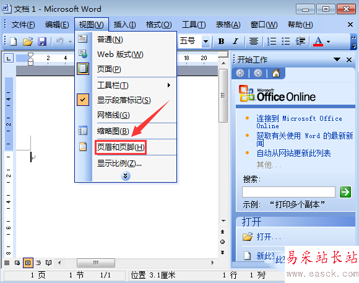Expand the Toolbars submenu
Viewport: 359px width, 283px height.
126,85
